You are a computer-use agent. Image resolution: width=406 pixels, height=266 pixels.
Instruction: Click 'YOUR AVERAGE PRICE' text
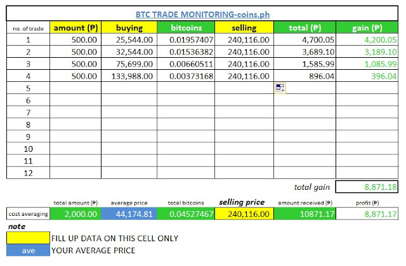pyautogui.click(x=93, y=251)
